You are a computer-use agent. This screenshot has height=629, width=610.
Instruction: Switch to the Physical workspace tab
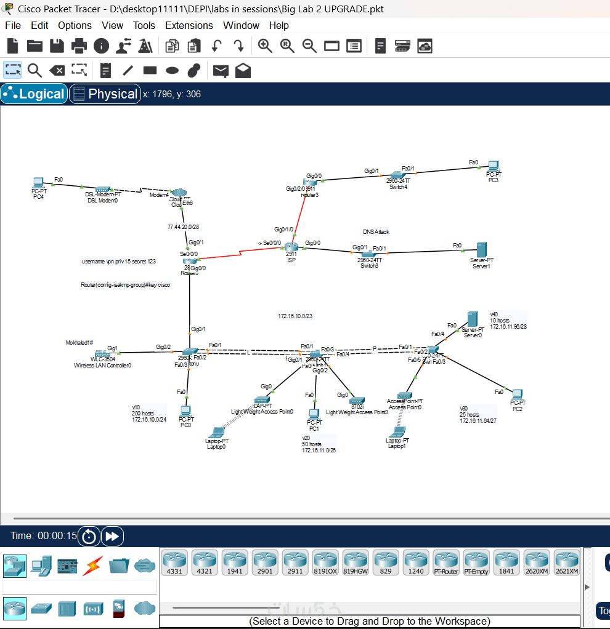pos(105,94)
